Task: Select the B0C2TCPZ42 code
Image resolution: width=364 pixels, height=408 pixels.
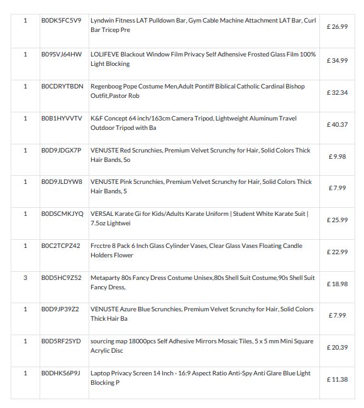Action: coord(61,245)
